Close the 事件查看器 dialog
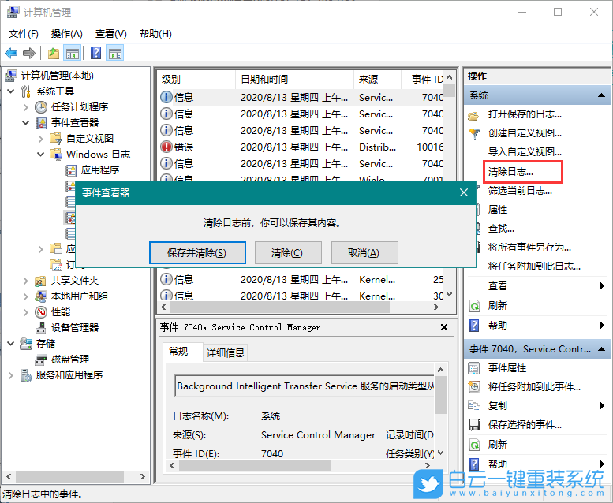The width and height of the screenshot is (613, 503). [x=464, y=192]
